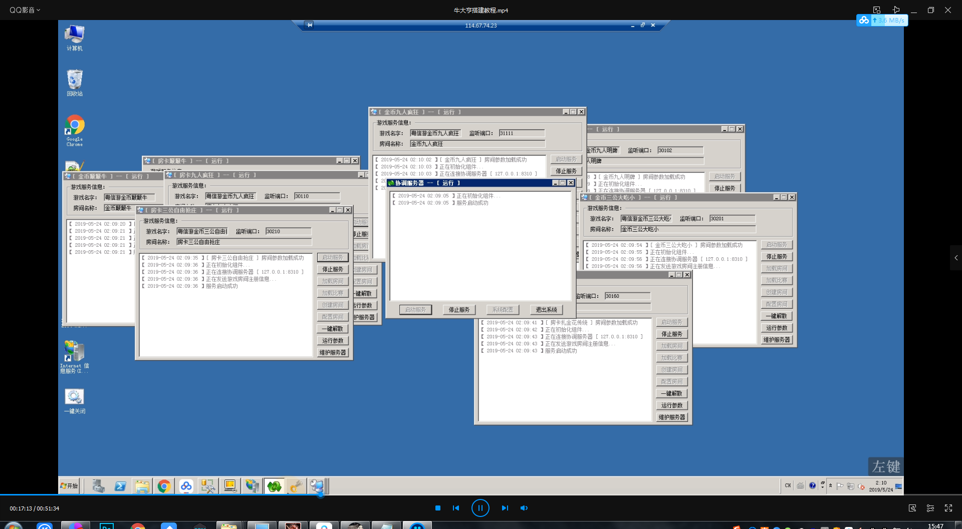
Task: Click the stop playback button
Action: 438,508
